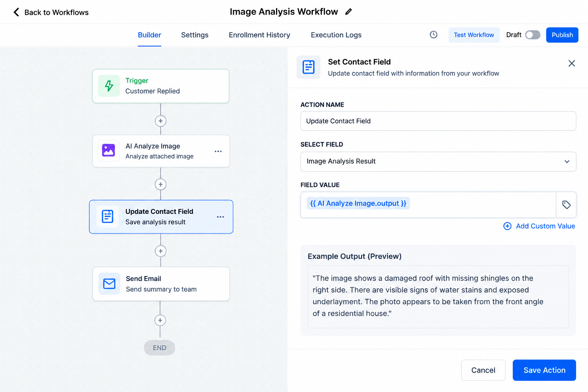Viewport: 588px width, 392px height.
Task: Toggle the Draft switch
Action: (532, 35)
